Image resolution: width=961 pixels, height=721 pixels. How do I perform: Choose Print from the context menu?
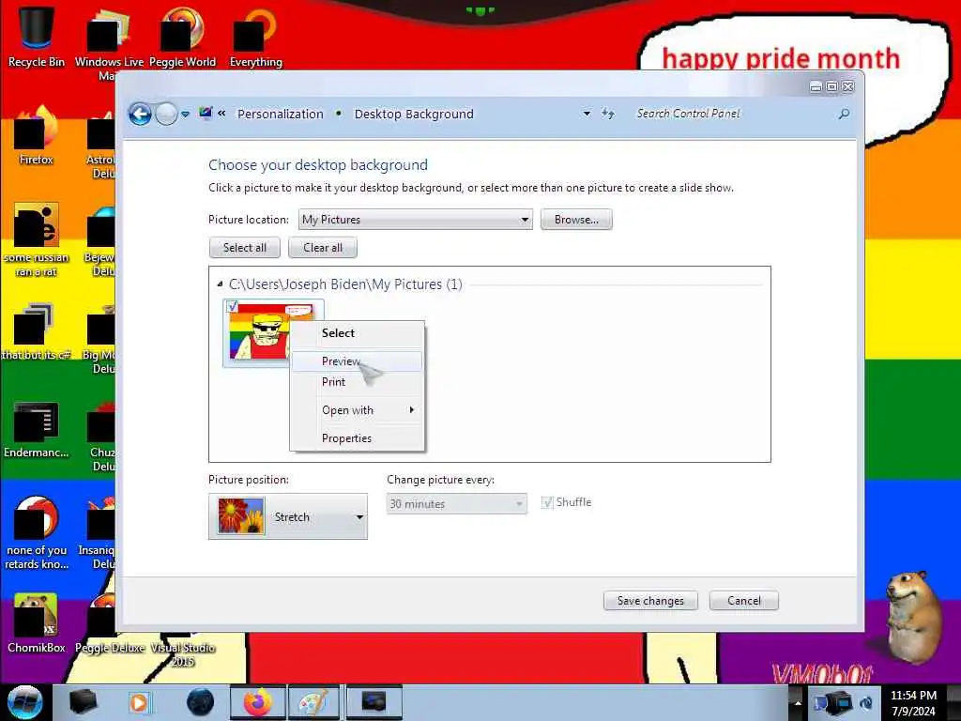(x=357, y=382)
